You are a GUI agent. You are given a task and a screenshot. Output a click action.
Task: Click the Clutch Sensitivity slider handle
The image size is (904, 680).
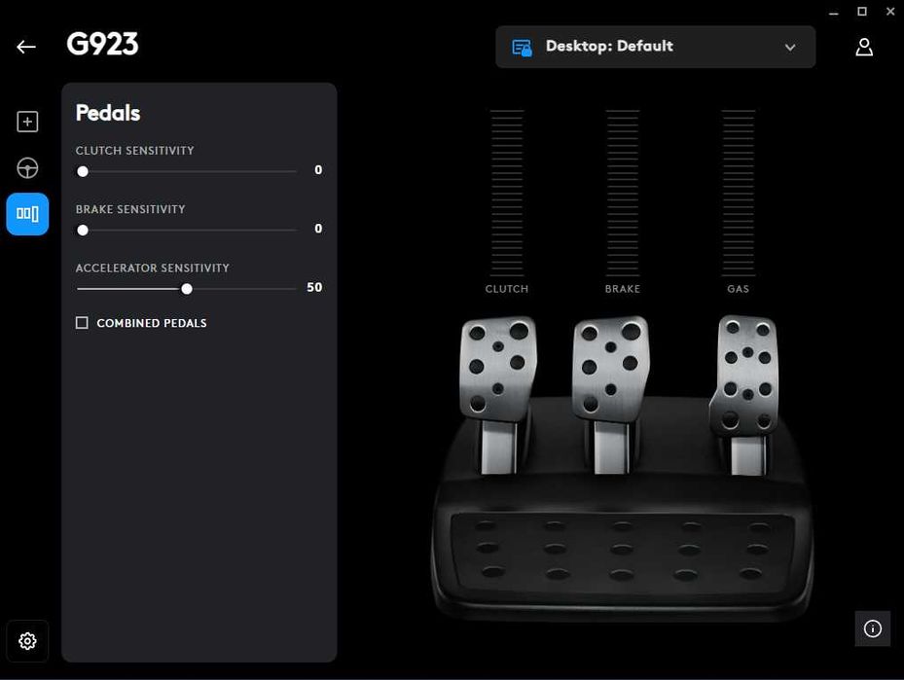pos(83,172)
